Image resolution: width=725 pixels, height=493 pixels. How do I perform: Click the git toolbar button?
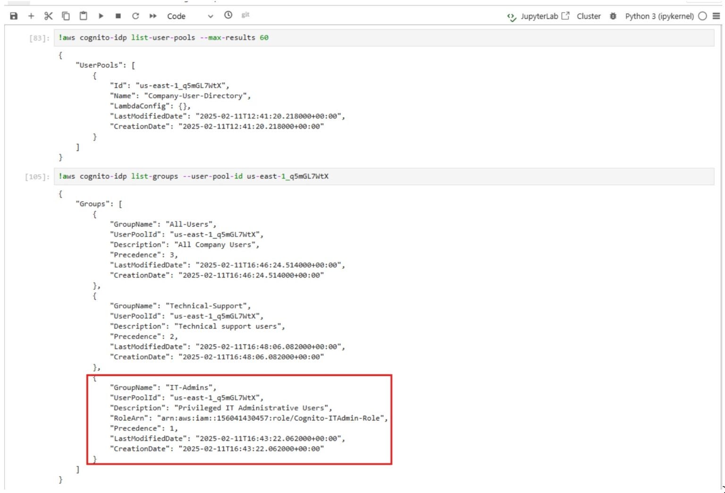tap(245, 15)
